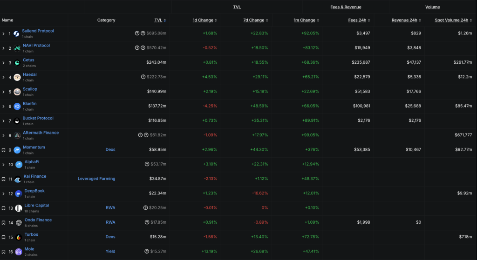Toggle bookmark for Kai Finance
The image size is (477, 260).
tap(4, 179)
